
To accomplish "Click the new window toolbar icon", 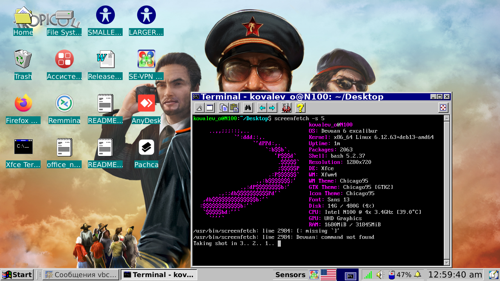I will click(210, 108).
